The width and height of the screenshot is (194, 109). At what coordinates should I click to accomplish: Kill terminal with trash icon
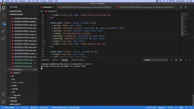181,60
